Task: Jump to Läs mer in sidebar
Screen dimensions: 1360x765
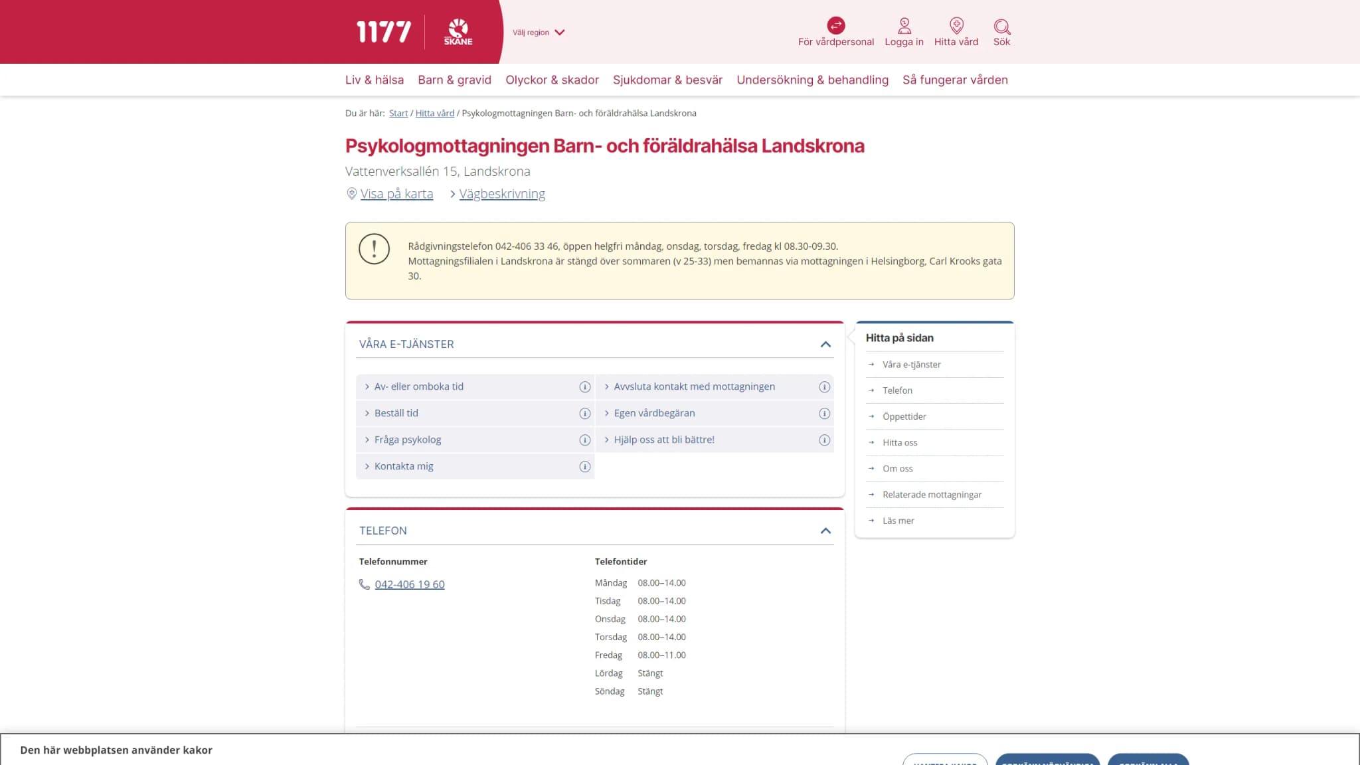Action: [898, 521]
